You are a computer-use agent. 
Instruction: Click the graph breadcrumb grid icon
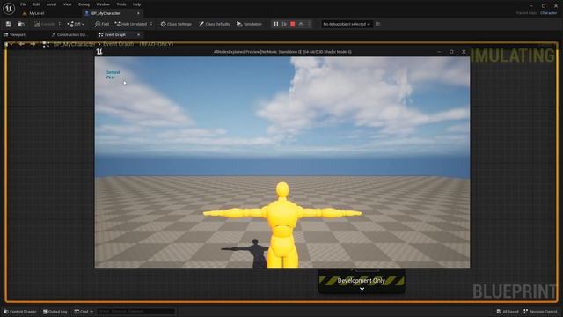(x=46, y=44)
